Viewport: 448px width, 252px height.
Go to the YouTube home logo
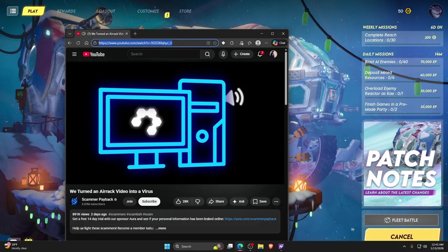pyautogui.click(x=93, y=54)
